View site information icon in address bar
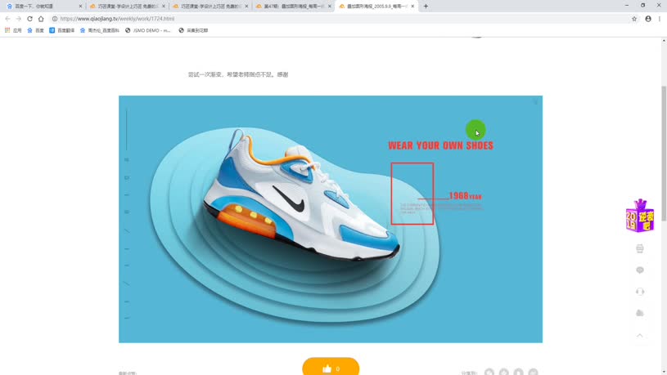The width and height of the screenshot is (667, 375). coord(55,19)
